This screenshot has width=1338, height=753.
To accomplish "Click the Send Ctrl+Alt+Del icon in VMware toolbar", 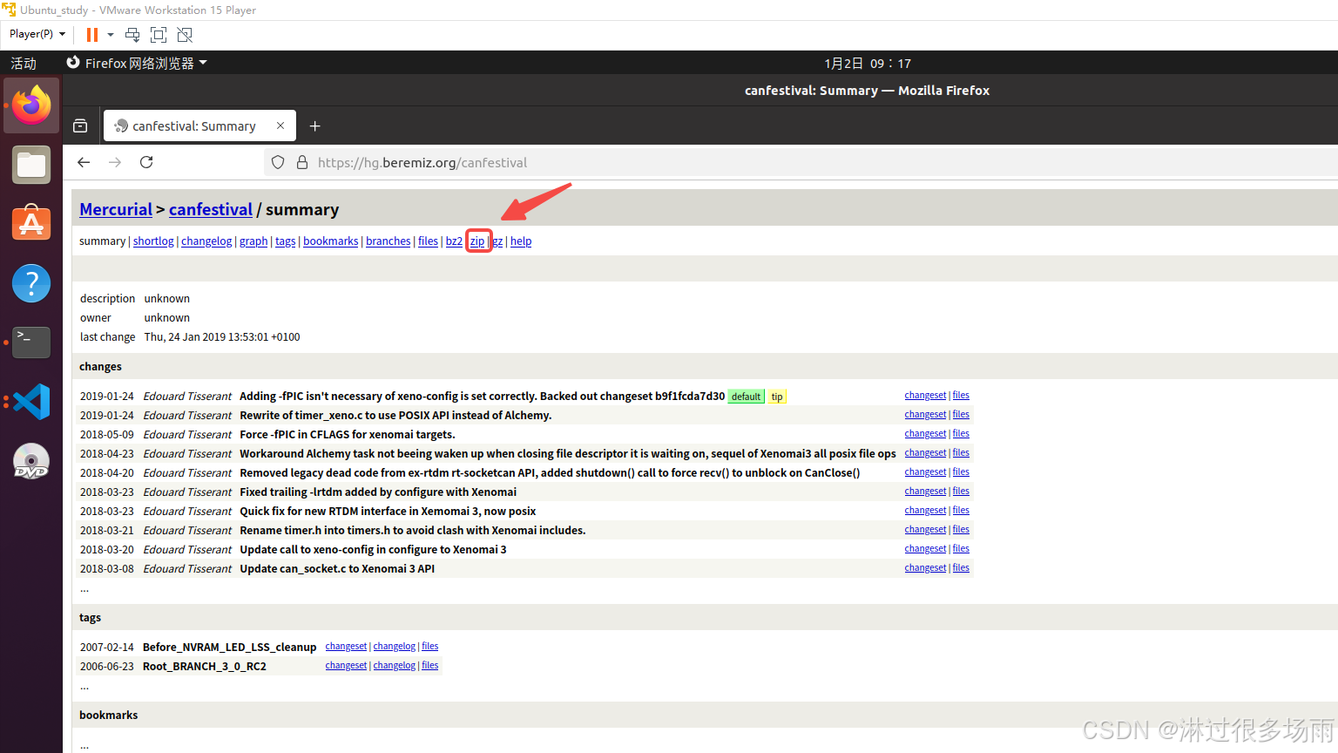I will 132,35.
